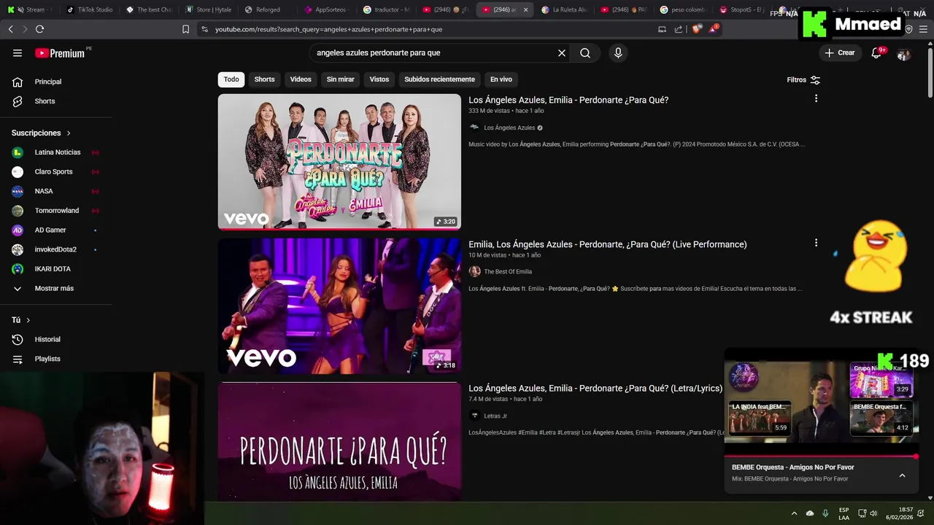Open the Grupo Niche suggestion in miniplayer
The image size is (934, 525).
coord(881,379)
